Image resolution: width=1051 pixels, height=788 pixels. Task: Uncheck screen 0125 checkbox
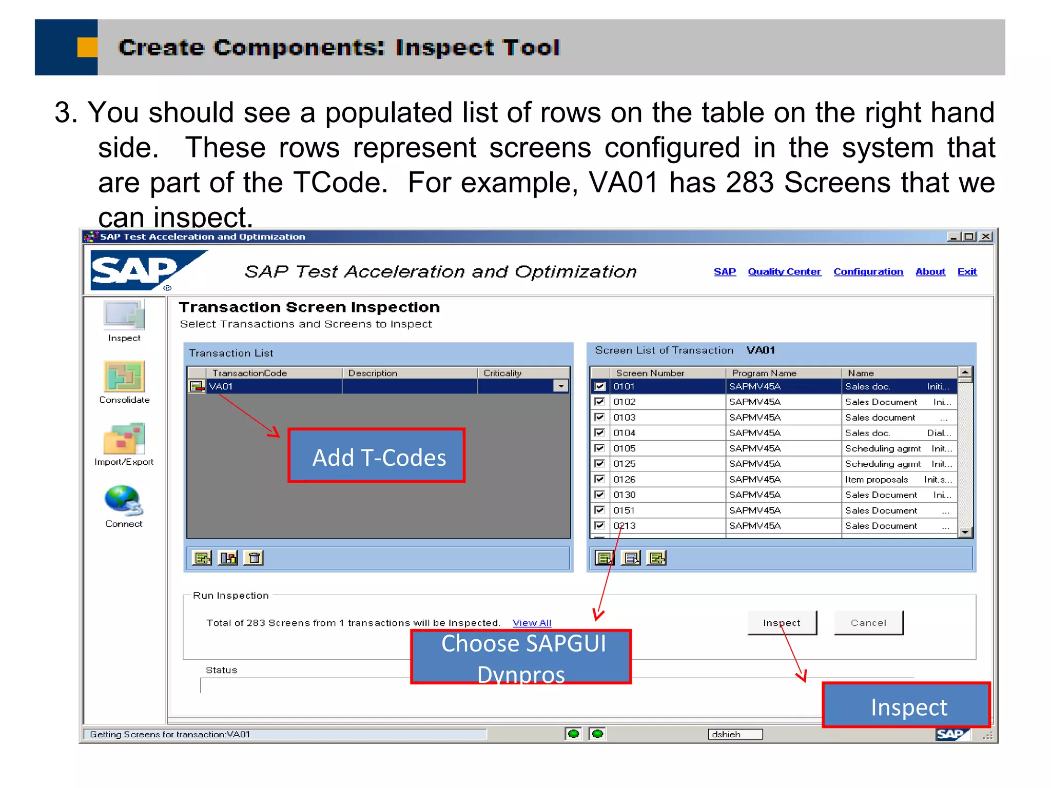point(600,463)
